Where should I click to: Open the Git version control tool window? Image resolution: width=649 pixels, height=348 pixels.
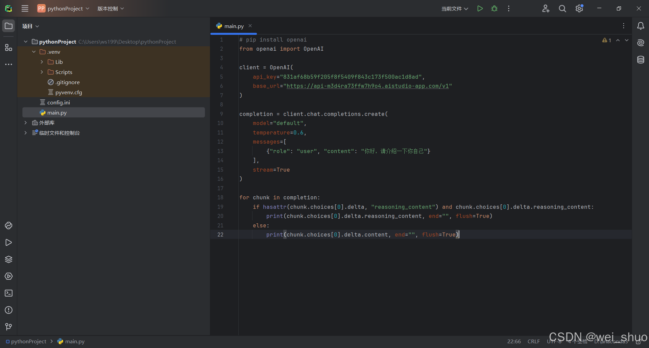[8, 327]
